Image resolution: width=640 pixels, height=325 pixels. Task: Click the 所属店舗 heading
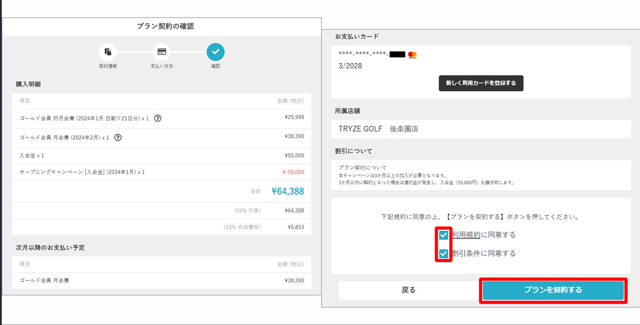(x=347, y=110)
